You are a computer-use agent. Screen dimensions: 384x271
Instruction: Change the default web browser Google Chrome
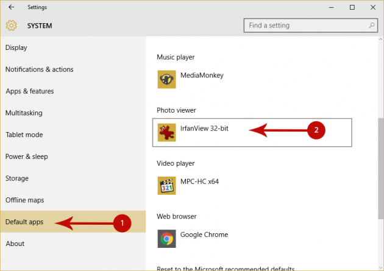coord(204,235)
